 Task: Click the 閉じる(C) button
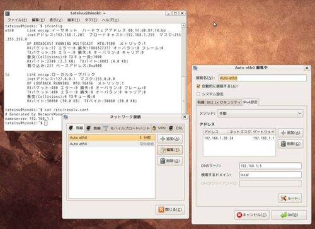170,209
